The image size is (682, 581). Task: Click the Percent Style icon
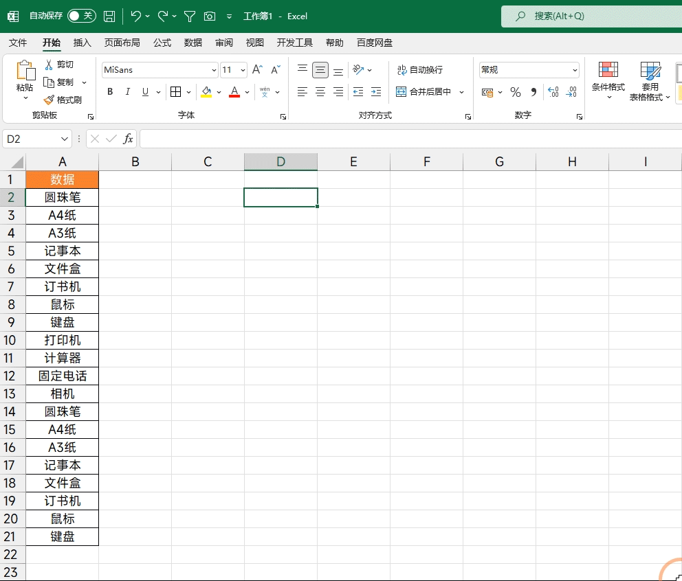[516, 92]
